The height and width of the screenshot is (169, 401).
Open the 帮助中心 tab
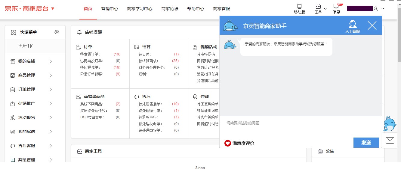click(x=196, y=9)
